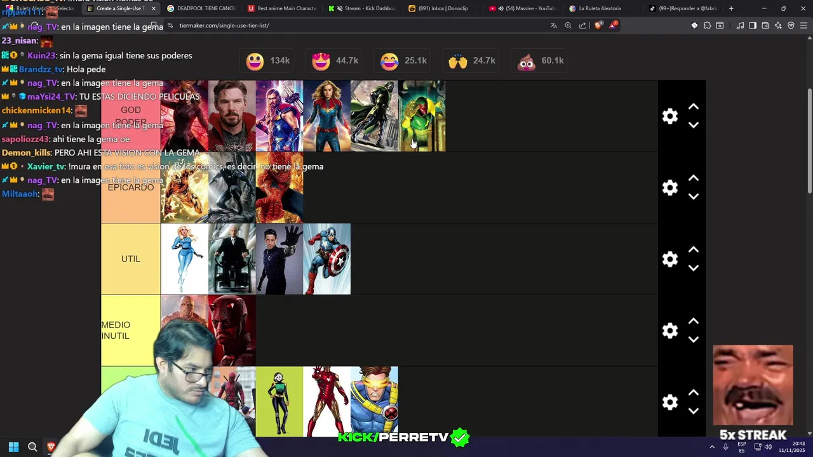Open settings gear for GOD PODER row

point(670,116)
